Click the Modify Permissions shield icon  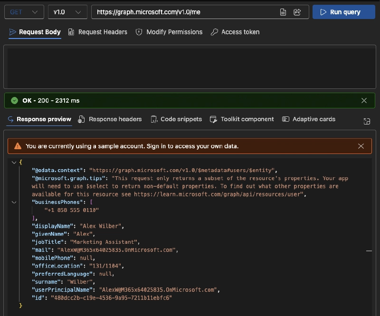pos(139,32)
